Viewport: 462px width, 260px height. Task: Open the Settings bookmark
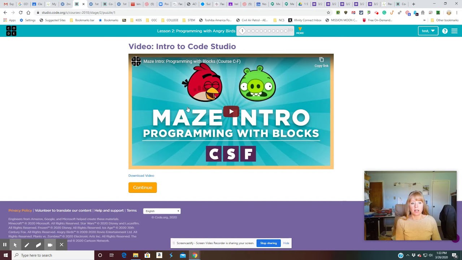pos(28,20)
